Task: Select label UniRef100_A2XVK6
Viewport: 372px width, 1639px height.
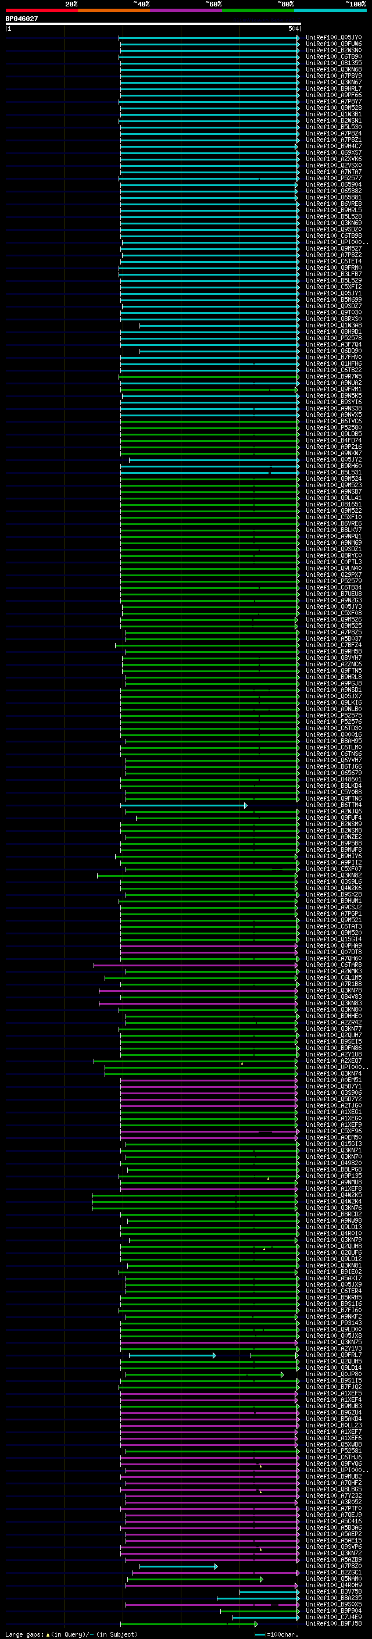Action: click(x=333, y=159)
